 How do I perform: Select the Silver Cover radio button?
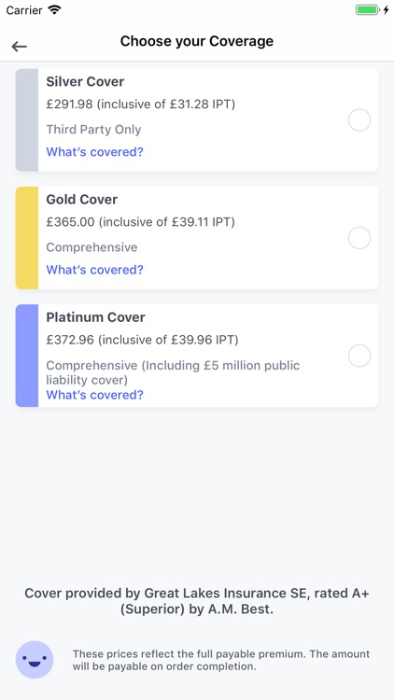(359, 120)
